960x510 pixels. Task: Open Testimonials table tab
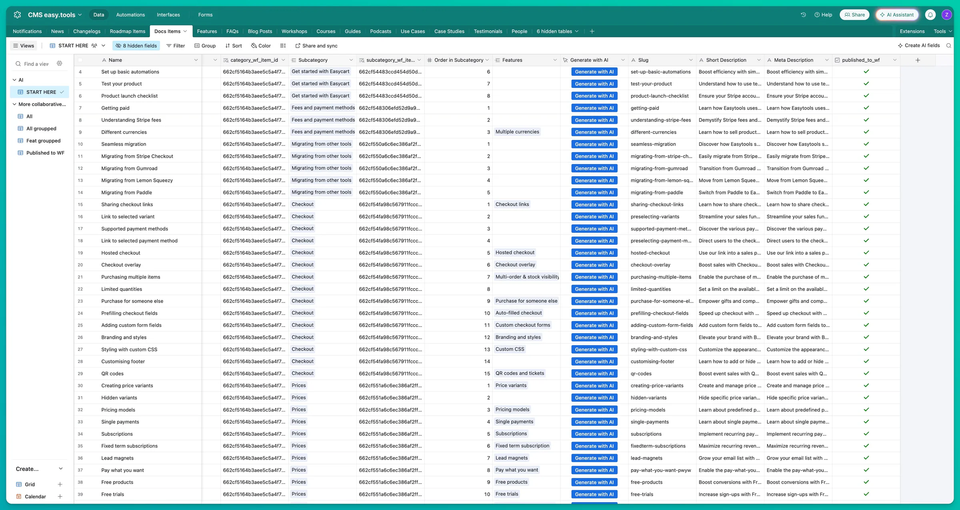(488, 31)
